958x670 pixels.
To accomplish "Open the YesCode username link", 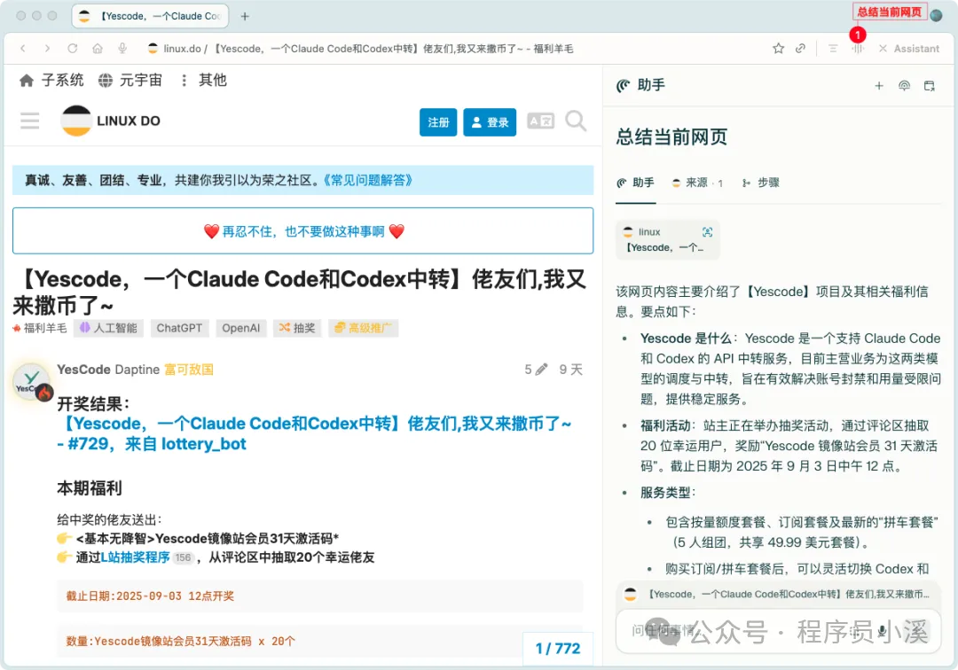I will tap(83, 370).
